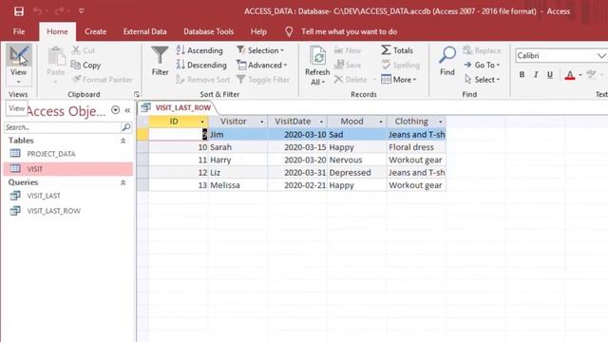Image resolution: width=608 pixels, height=342 pixels.
Task: Switch to the Home ribbon tab
Action: coord(57,31)
